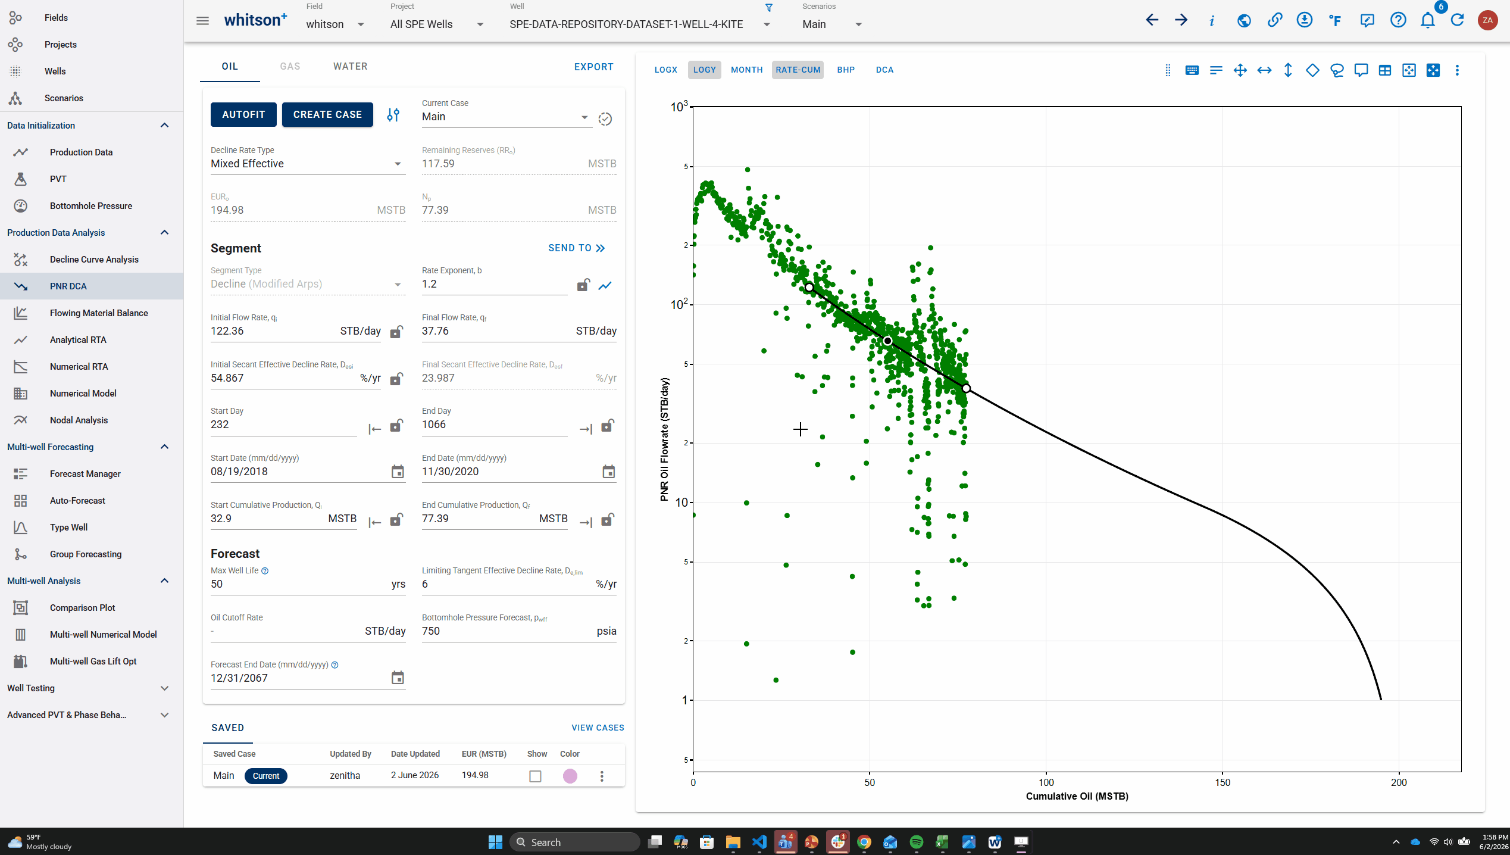Screen dimensions: 1510x855
Task: Collapse the Production Data Analysis section
Action: [x=164, y=233]
